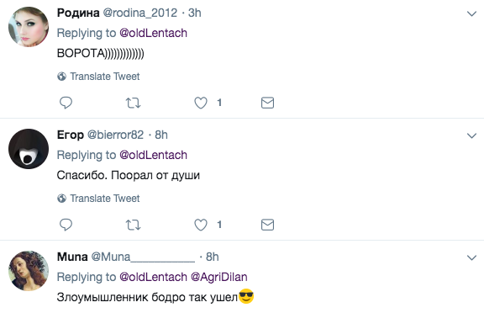Reply to Родина's tweet
This screenshot has height=313, width=484.
pos(66,103)
